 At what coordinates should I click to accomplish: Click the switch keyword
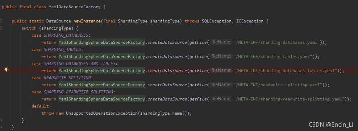pos(29,28)
